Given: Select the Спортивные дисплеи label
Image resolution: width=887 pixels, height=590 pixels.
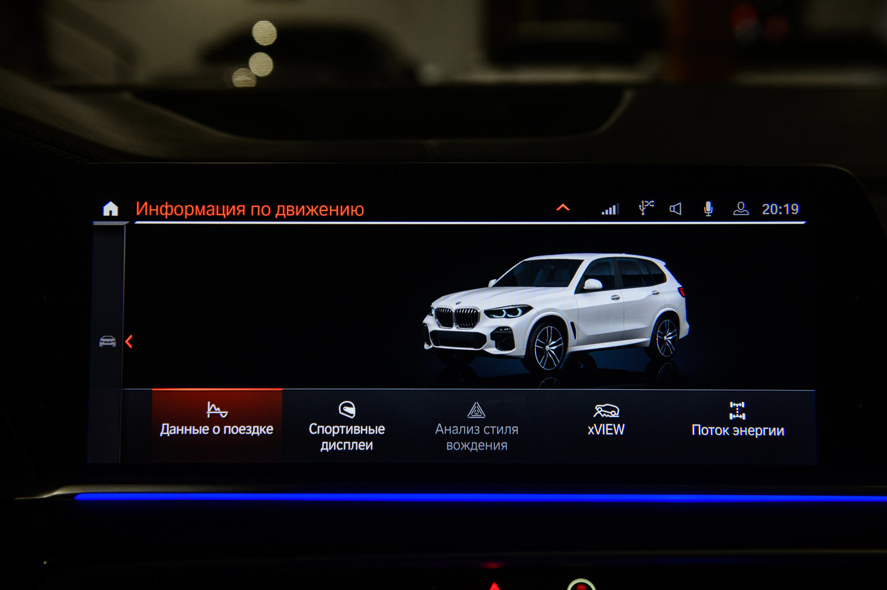Looking at the screenshot, I should (346, 437).
